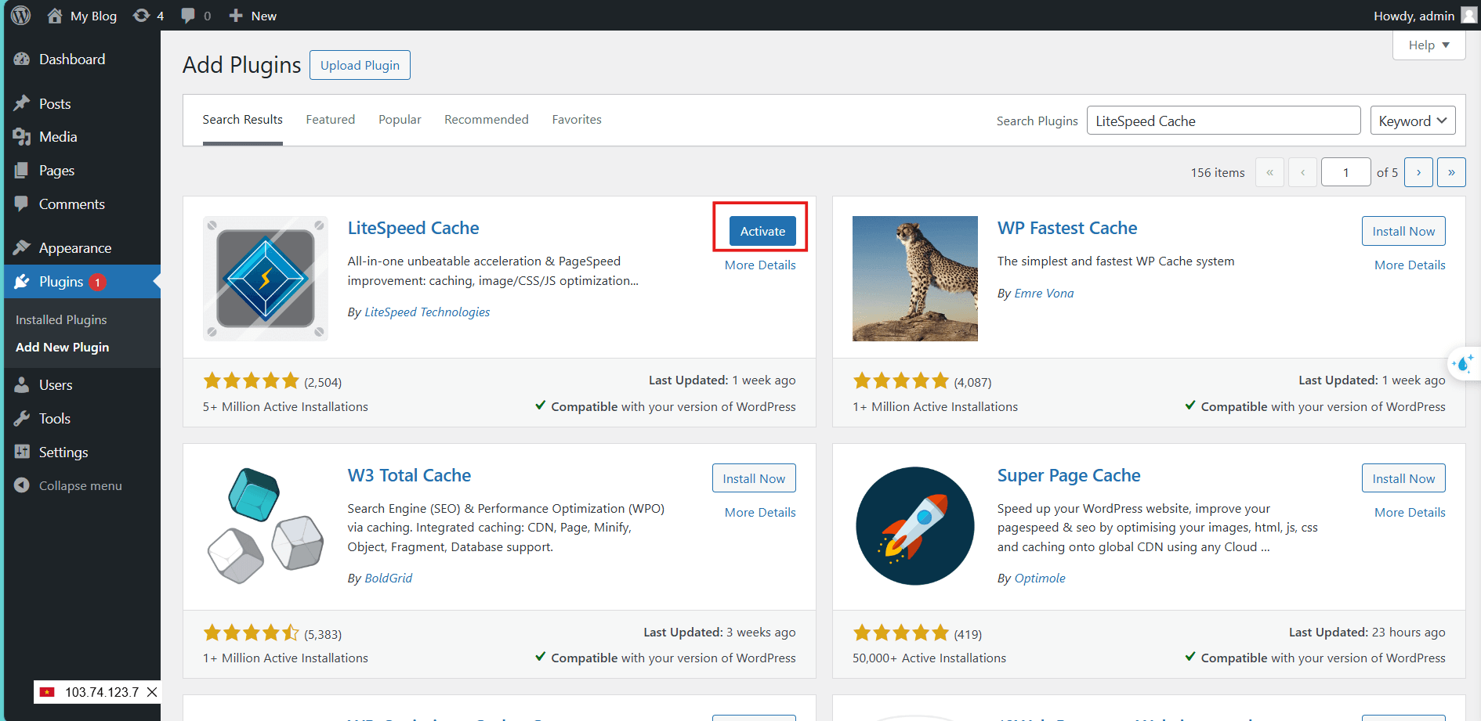
Task: Open More Details for LiteSpeed Cache
Action: pyautogui.click(x=760, y=265)
